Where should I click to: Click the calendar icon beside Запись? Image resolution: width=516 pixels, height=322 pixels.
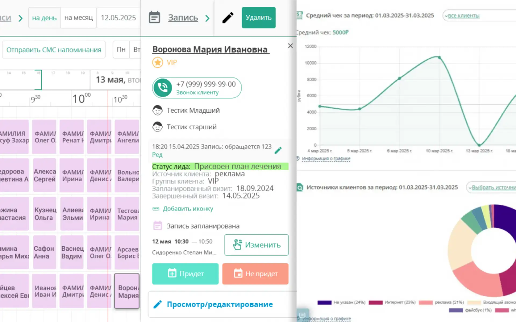(x=154, y=17)
